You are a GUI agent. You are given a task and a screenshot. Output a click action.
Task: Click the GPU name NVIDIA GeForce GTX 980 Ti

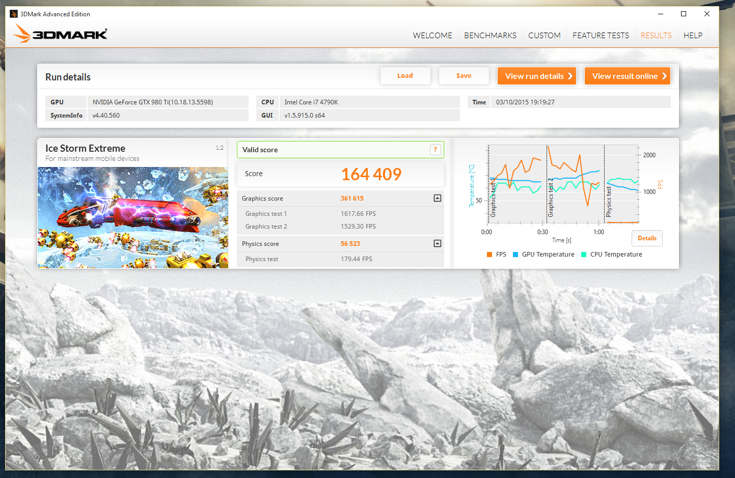click(152, 102)
